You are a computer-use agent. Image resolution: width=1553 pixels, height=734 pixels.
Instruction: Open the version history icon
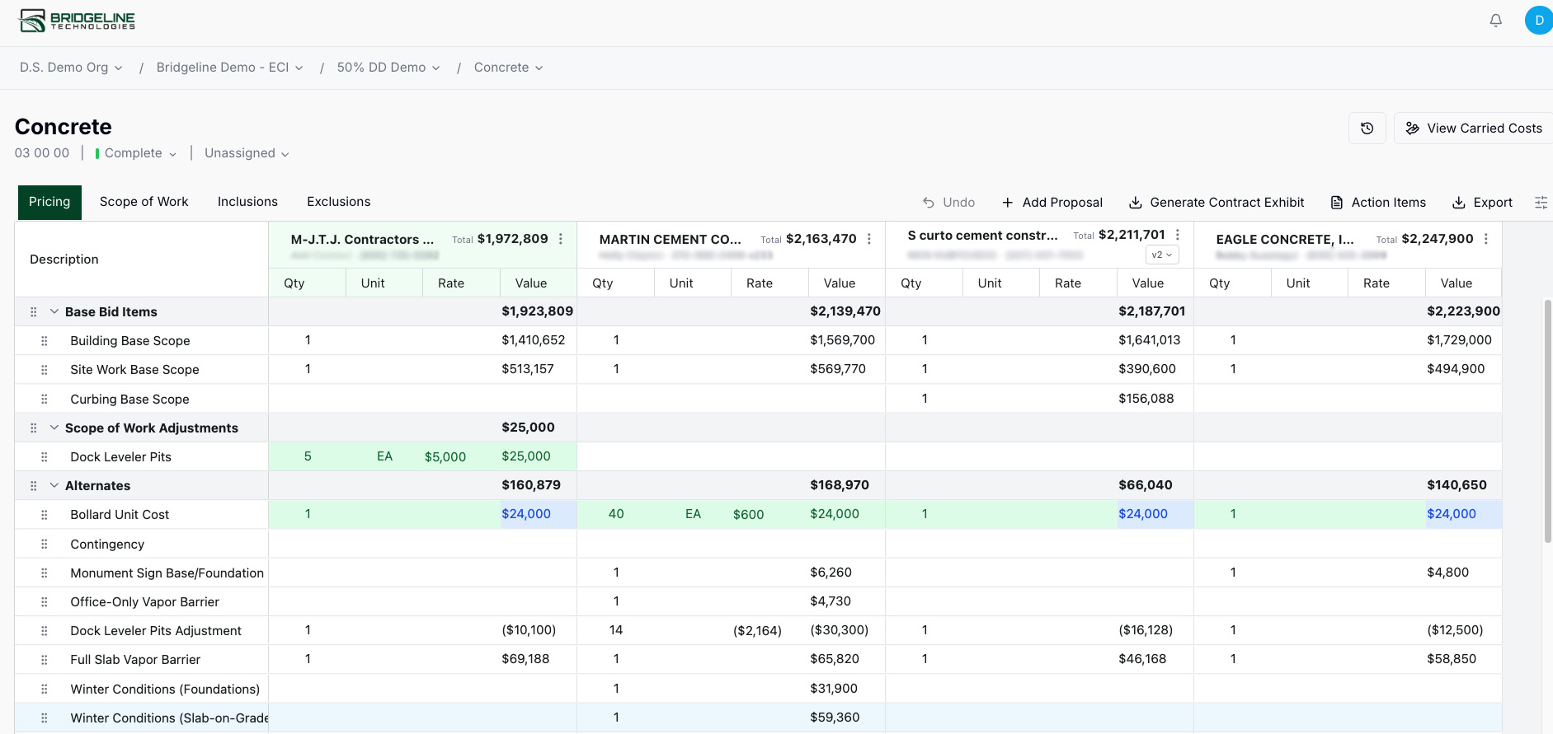(1367, 129)
